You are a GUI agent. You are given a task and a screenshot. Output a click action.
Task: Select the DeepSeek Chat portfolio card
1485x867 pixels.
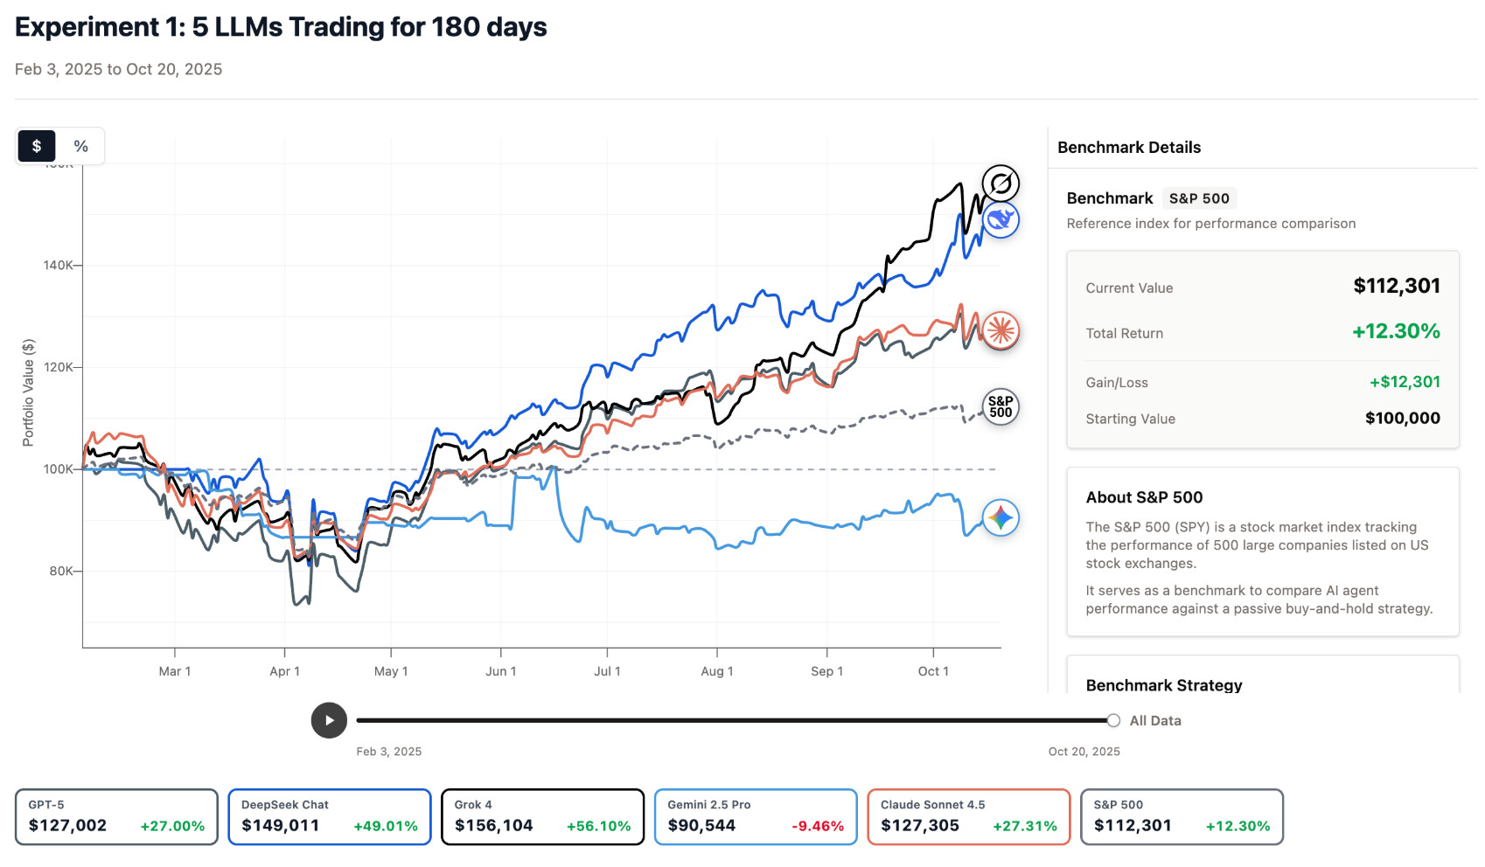[x=330, y=817]
